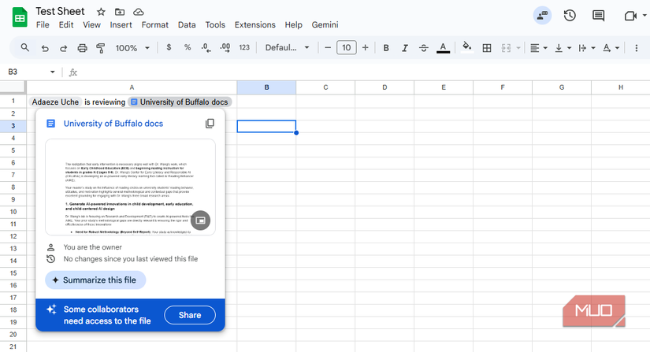The image size is (650, 352).
Task: Open toolbar more options three dots
Action: pyautogui.click(x=637, y=48)
